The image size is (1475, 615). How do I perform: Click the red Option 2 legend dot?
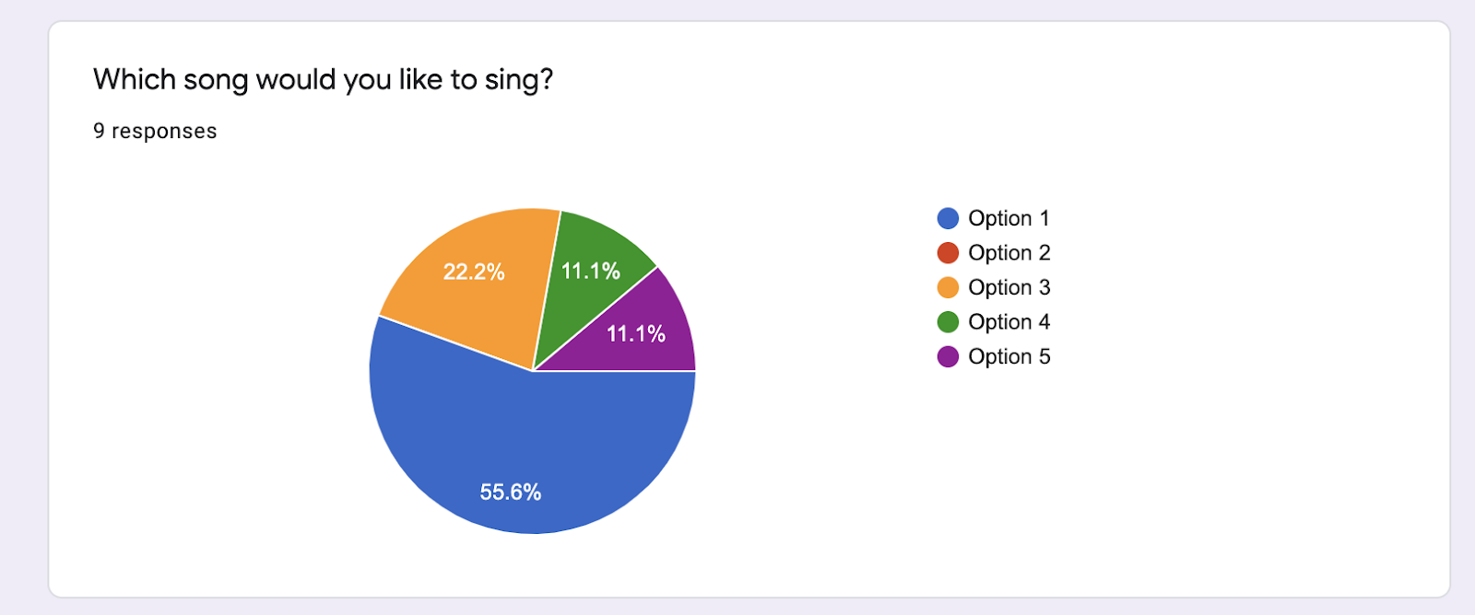pyautogui.click(x=948, y=253)
